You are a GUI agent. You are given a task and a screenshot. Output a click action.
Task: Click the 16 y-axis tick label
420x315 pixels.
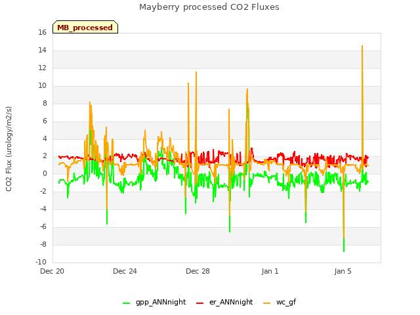pos(42,33)
